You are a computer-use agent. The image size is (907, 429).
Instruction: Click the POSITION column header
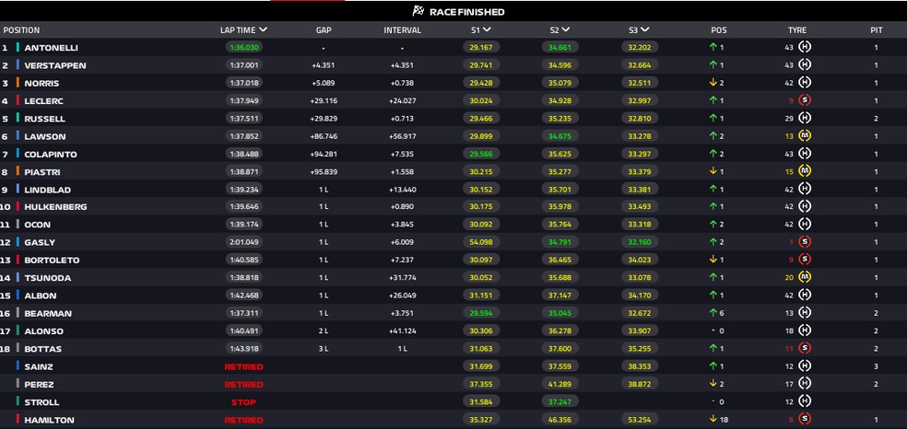pyautogui.click(x=21, y=30)
